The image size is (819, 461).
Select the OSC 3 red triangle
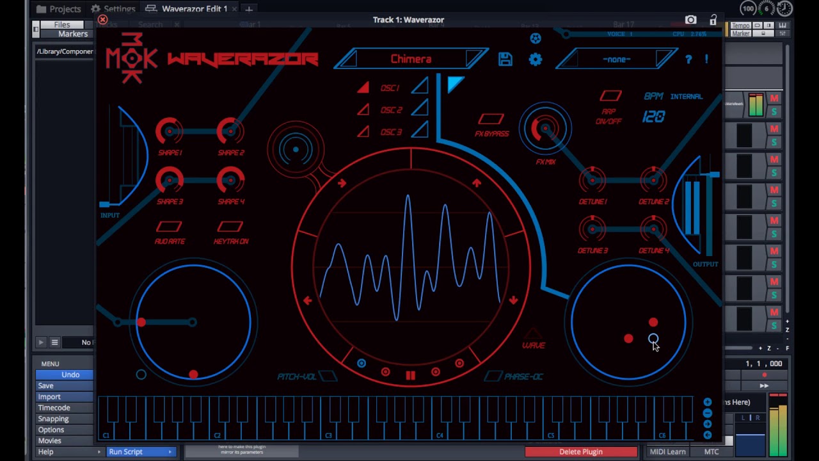click(x=363, y=131)
